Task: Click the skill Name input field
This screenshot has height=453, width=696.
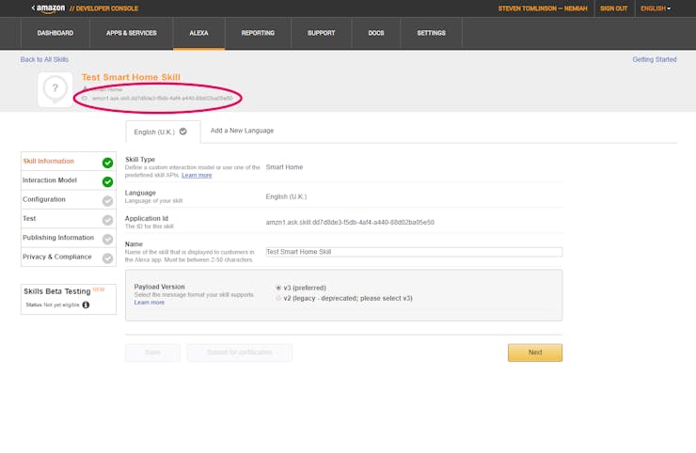Action: 414,252
